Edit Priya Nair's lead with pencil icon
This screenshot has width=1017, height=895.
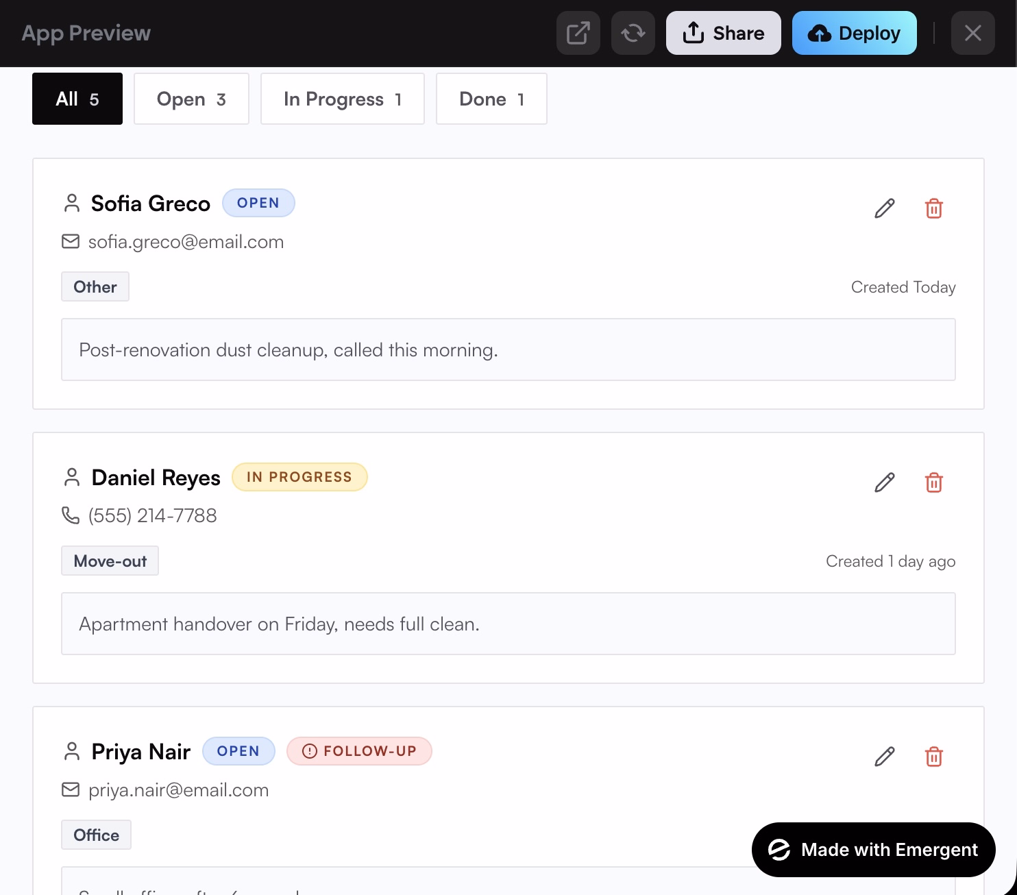[x=885, y=757]
